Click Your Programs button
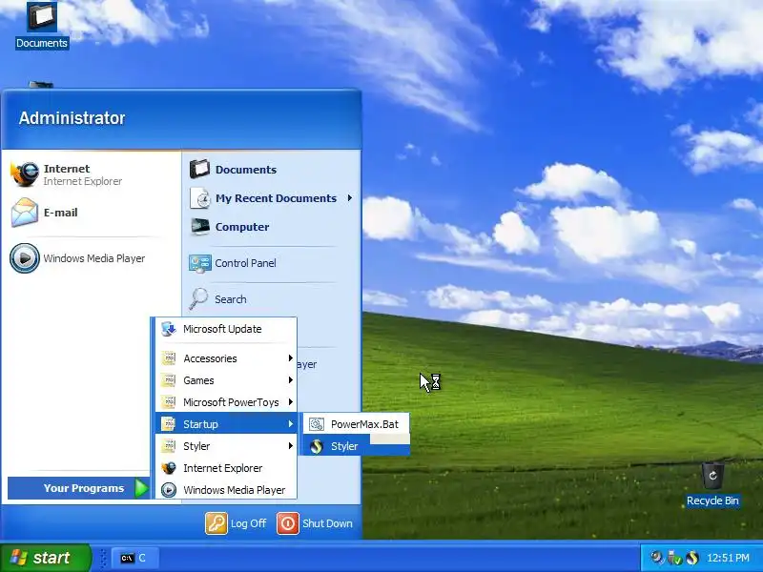 tap(78, 488)
